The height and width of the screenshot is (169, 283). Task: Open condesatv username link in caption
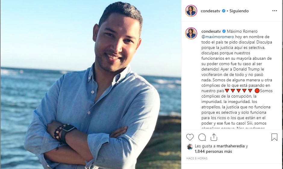coord(211,31)
